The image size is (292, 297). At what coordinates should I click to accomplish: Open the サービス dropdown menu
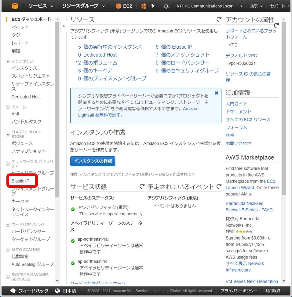coord(41,6)
